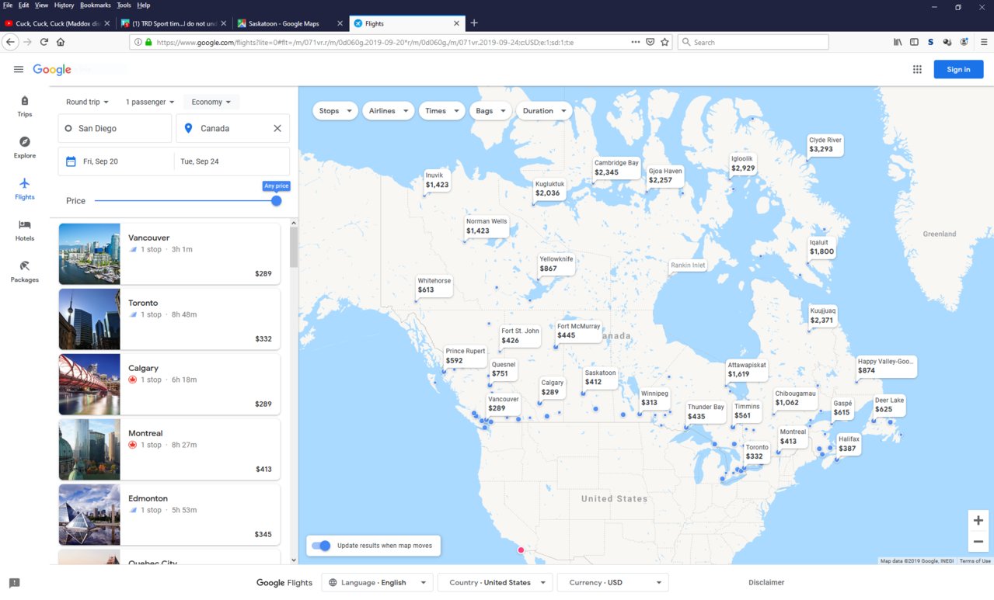The image size is (994, 600).
Task: Open the Tools menu
Action: coord(124,5)
